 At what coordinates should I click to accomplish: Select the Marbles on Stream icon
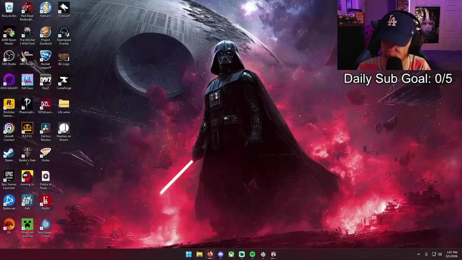pos(64,132)
